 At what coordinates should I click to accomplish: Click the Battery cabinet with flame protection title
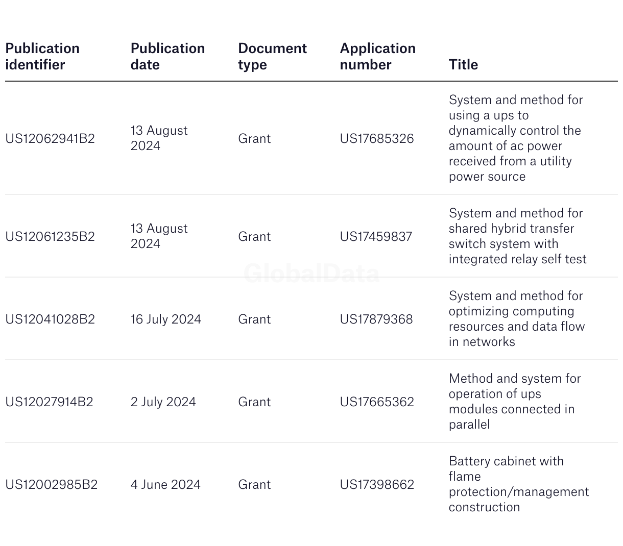[x=518, y=484]
